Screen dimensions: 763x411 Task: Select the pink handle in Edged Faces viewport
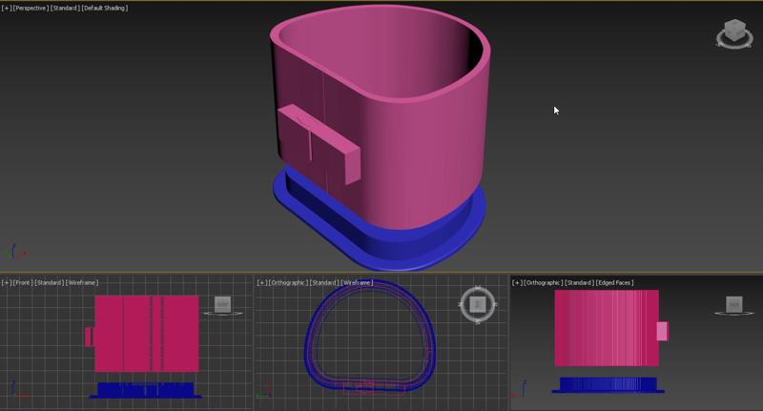click(662, 331)
